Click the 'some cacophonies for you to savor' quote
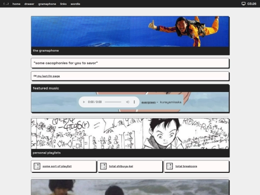 (x=65, y=63)
